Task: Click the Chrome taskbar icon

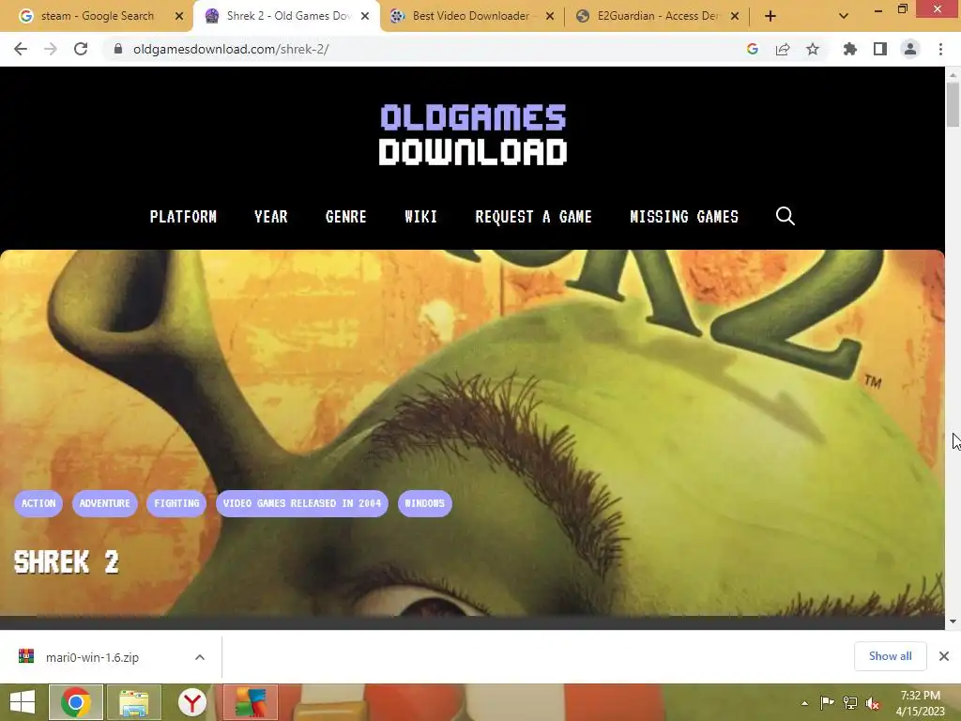Action: click(x=76, y=702)
